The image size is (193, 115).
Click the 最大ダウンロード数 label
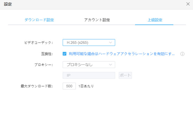pos(37,86)
